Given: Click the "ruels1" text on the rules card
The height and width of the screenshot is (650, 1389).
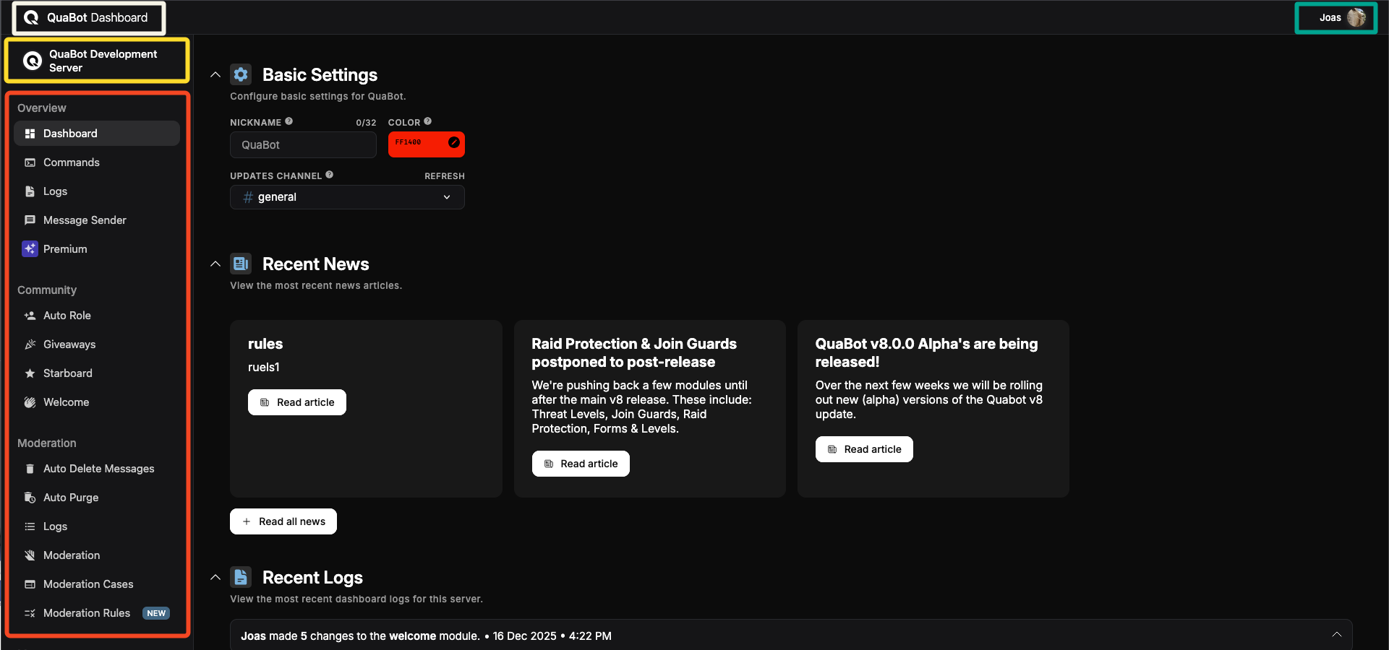Looking at the screenshot, I should tap(264, 367).
